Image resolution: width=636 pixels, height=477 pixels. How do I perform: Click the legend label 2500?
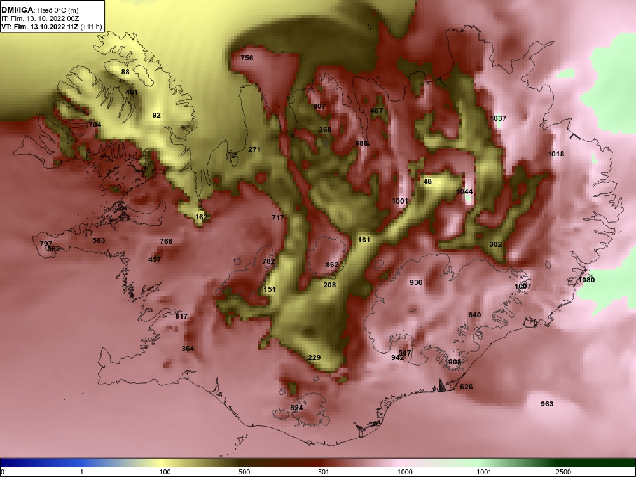tap(563, 472)
